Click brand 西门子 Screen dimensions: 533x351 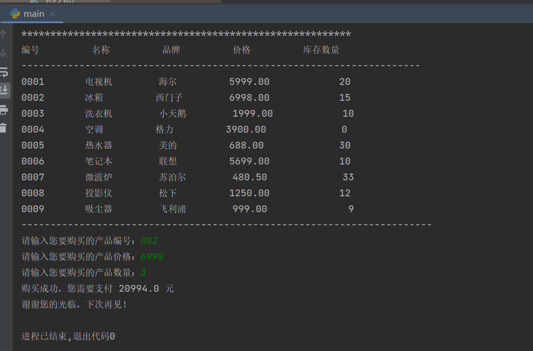[169, 97]
